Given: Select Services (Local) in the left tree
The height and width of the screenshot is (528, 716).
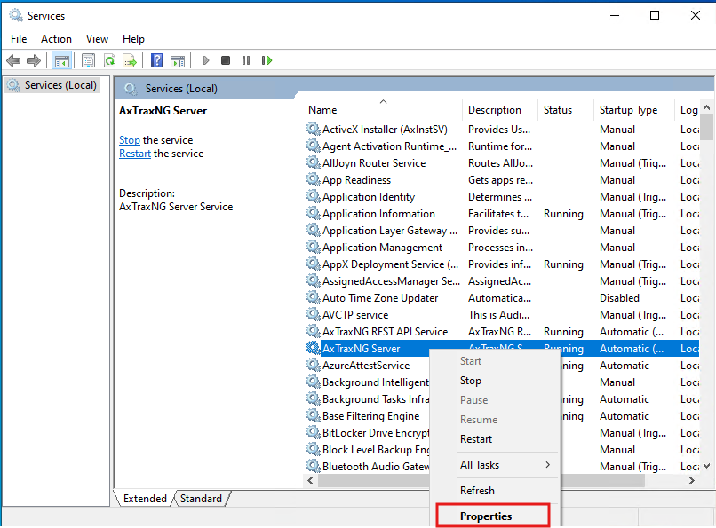Looking at the screenshot, I should (x=60, y=85).
